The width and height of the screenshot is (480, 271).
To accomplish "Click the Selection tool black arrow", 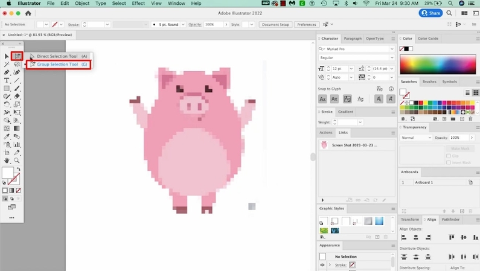I will 7,57.
